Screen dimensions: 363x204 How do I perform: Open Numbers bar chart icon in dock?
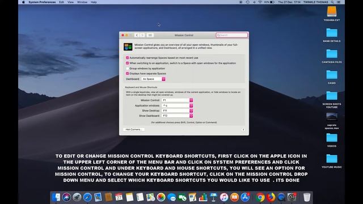203,197
